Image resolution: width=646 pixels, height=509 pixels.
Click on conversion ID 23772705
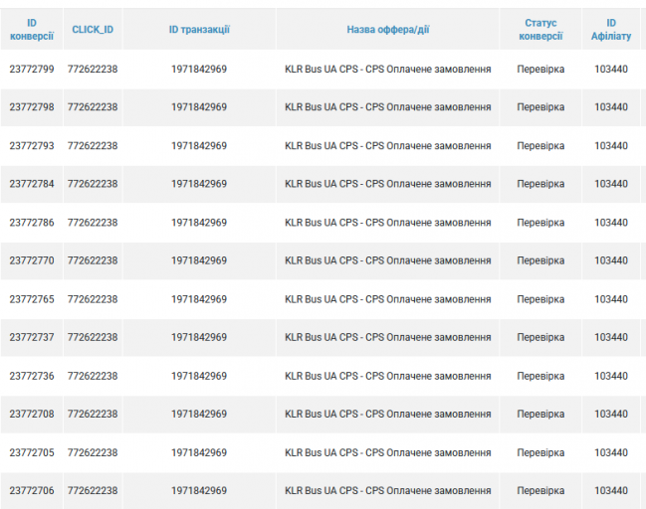coord(32,452)
